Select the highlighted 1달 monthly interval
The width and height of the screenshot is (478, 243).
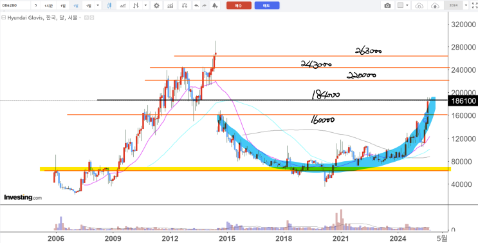pyautogui.click(x=76, y=6)
